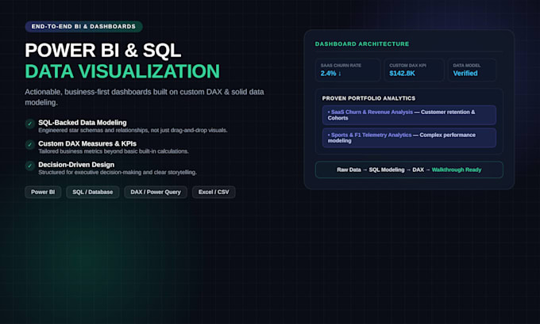Click the Dashboard Architecture heading
This screenshot has width=540, height=324.
tap(362, 44)
